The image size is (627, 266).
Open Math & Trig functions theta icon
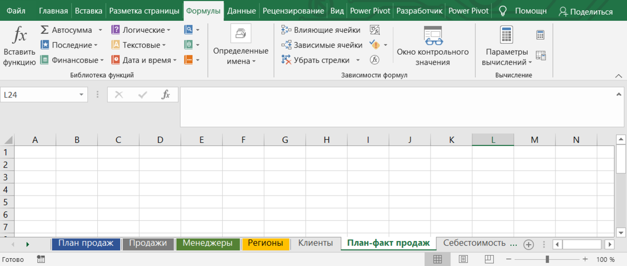[x=189, y=45]
